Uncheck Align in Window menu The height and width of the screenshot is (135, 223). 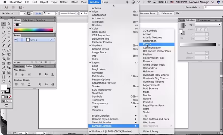coord(114,12)
